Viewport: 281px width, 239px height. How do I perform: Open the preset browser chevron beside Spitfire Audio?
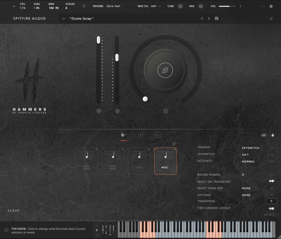coord(64,19)
